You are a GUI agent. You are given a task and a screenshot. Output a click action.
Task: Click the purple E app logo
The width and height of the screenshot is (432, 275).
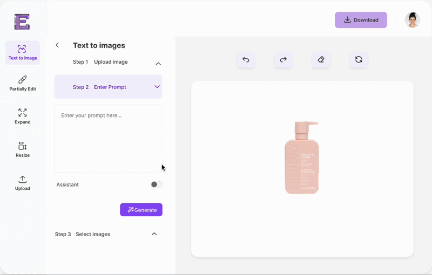click(x=22, y=22)
